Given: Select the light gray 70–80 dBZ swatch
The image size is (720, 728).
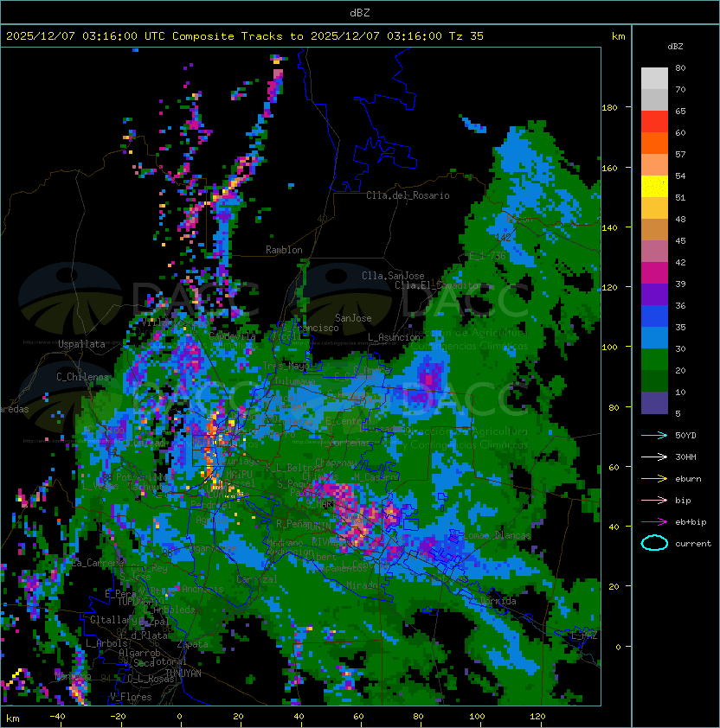Looking at the screenshot, I should click(x=654, y=79).
